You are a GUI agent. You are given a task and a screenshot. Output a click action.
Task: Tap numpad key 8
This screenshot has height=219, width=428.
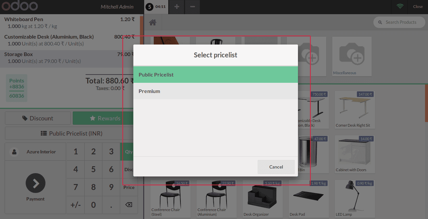pyautogui.click(x=94, y=187)
